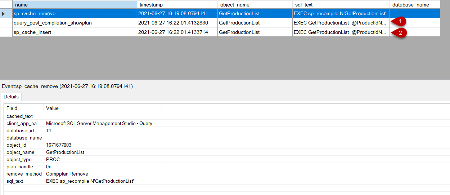This screenshot has height=195, width=450.
Task: Click the 'database_name' column header
Action: click(415, 5)
